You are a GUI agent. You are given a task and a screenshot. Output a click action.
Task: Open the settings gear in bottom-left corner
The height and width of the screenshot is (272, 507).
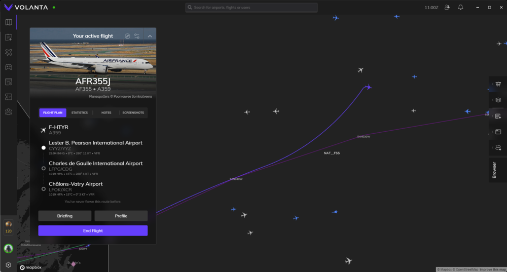click(8, 264)
